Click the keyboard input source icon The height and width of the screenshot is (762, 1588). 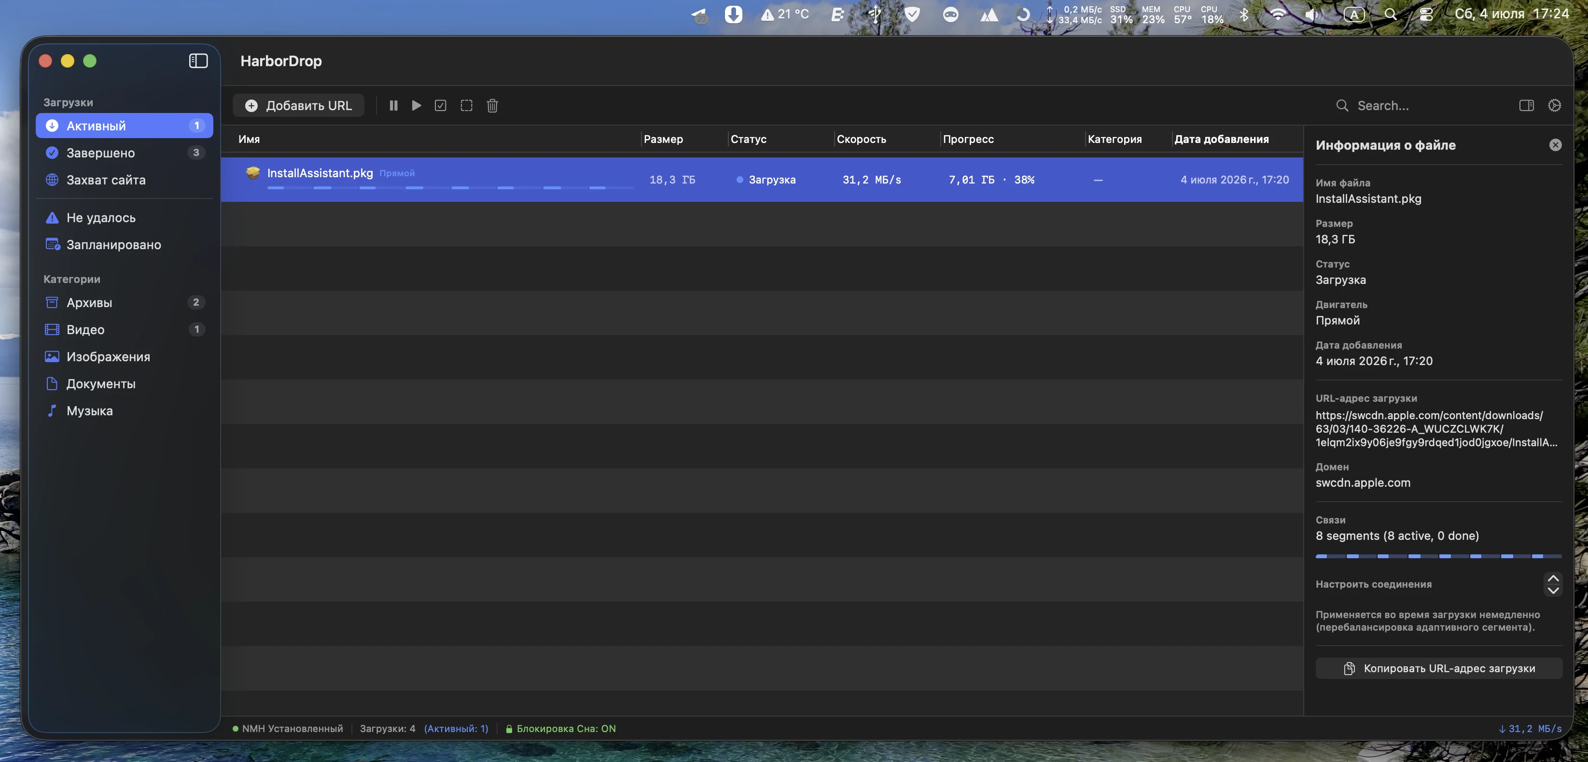point(1354,14)
